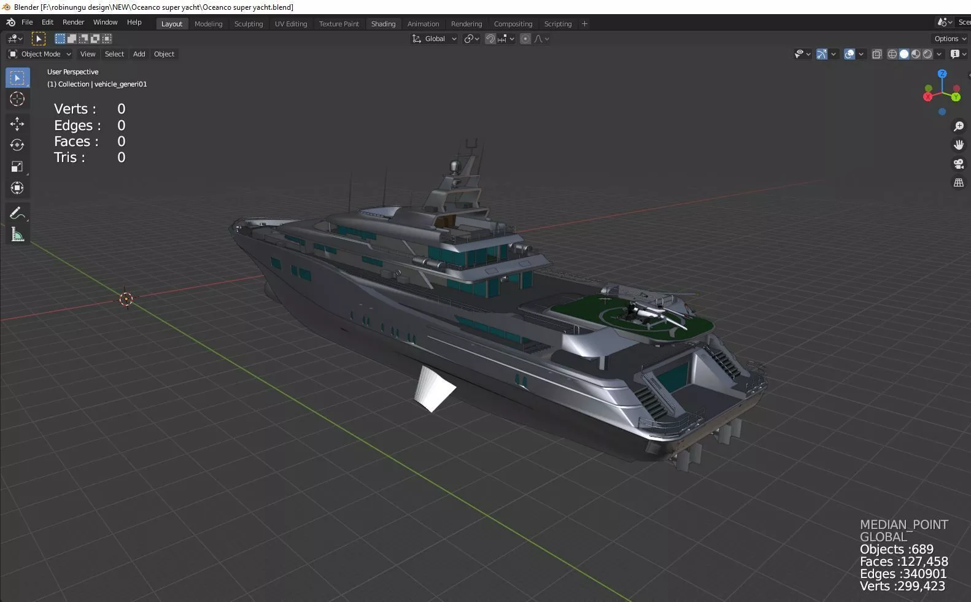Select the Select Box tool
This screenshot has height=602, width=971.
click(17, 78)
